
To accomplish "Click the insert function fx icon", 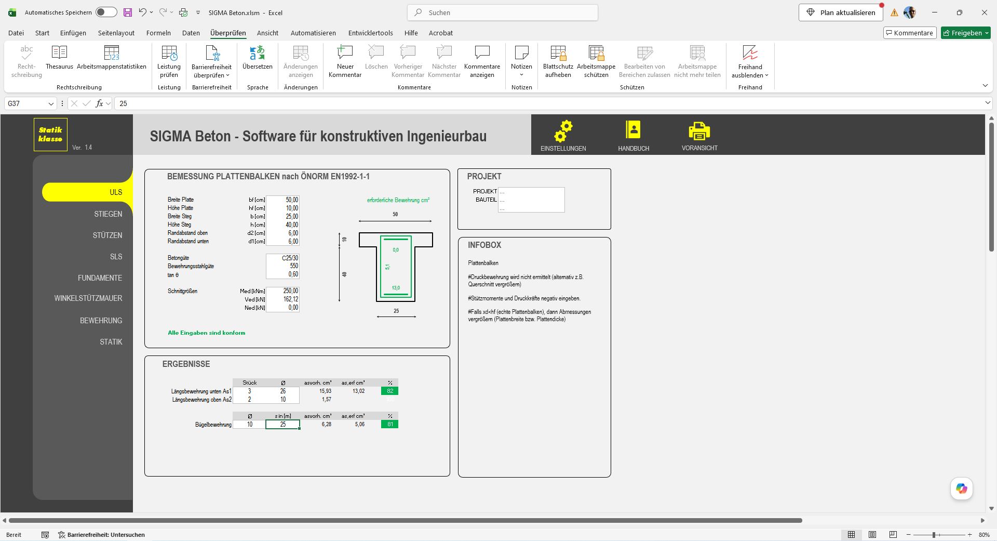I will coord(99,103).
